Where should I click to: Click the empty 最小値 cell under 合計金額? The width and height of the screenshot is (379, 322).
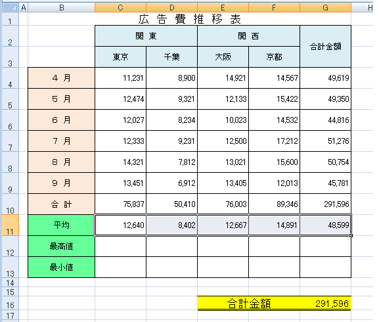tap(325, 267)
